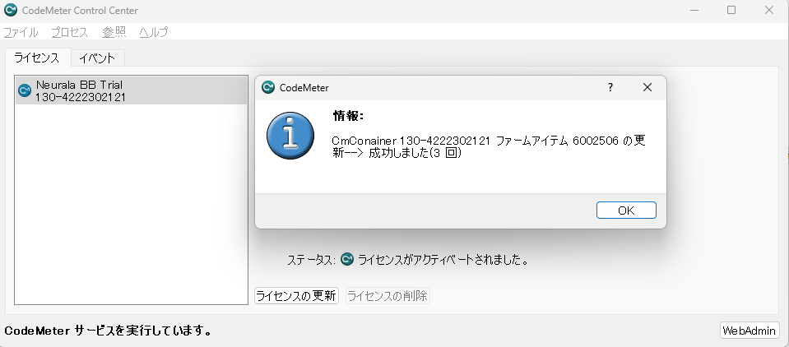
Task: Click OK in the CodeMeter info dialog
Action: tap(626, 211)
